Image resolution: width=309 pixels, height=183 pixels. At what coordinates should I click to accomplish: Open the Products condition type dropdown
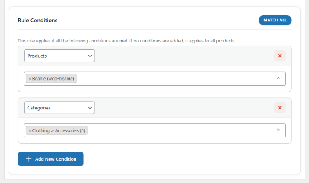[60, 56]
